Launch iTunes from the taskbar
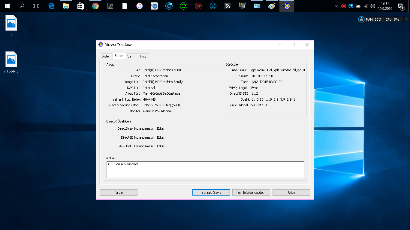Viewport: 410px width, 230px height. [140, 6]
